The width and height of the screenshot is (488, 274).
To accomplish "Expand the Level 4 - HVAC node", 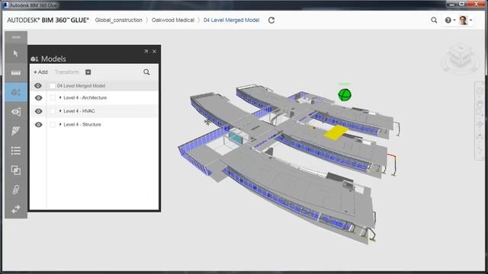I will pos(60,111).
